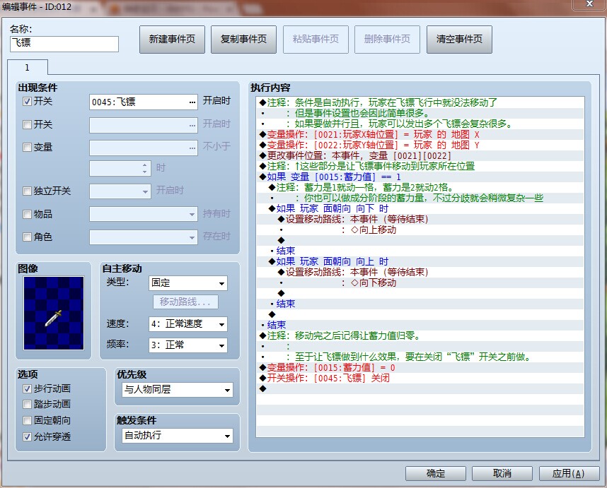607x488 pixels.
Task: Enable the 踏步动画 option
Action: tap(27, 405)
